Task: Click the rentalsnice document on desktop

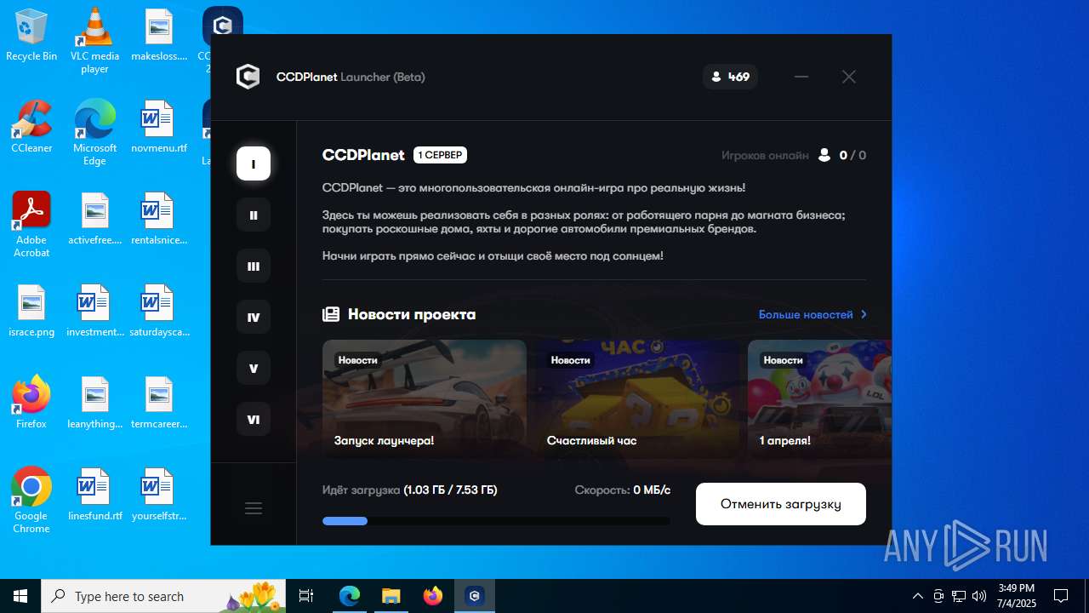Action: [159, 220]
